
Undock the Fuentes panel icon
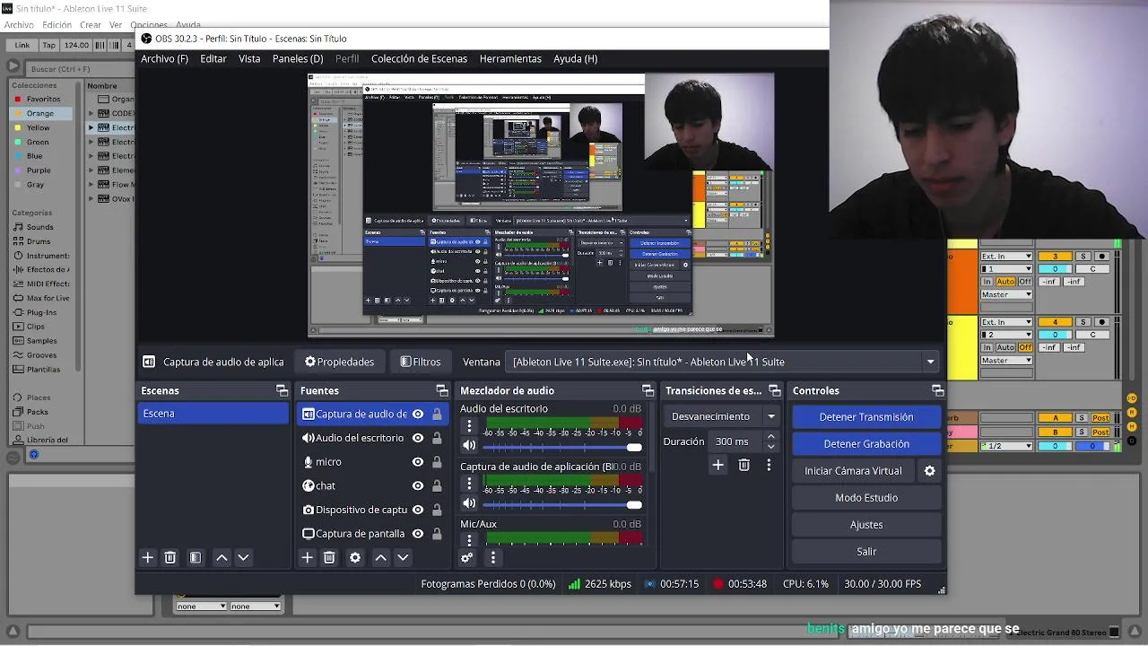(x=441, y=390)
